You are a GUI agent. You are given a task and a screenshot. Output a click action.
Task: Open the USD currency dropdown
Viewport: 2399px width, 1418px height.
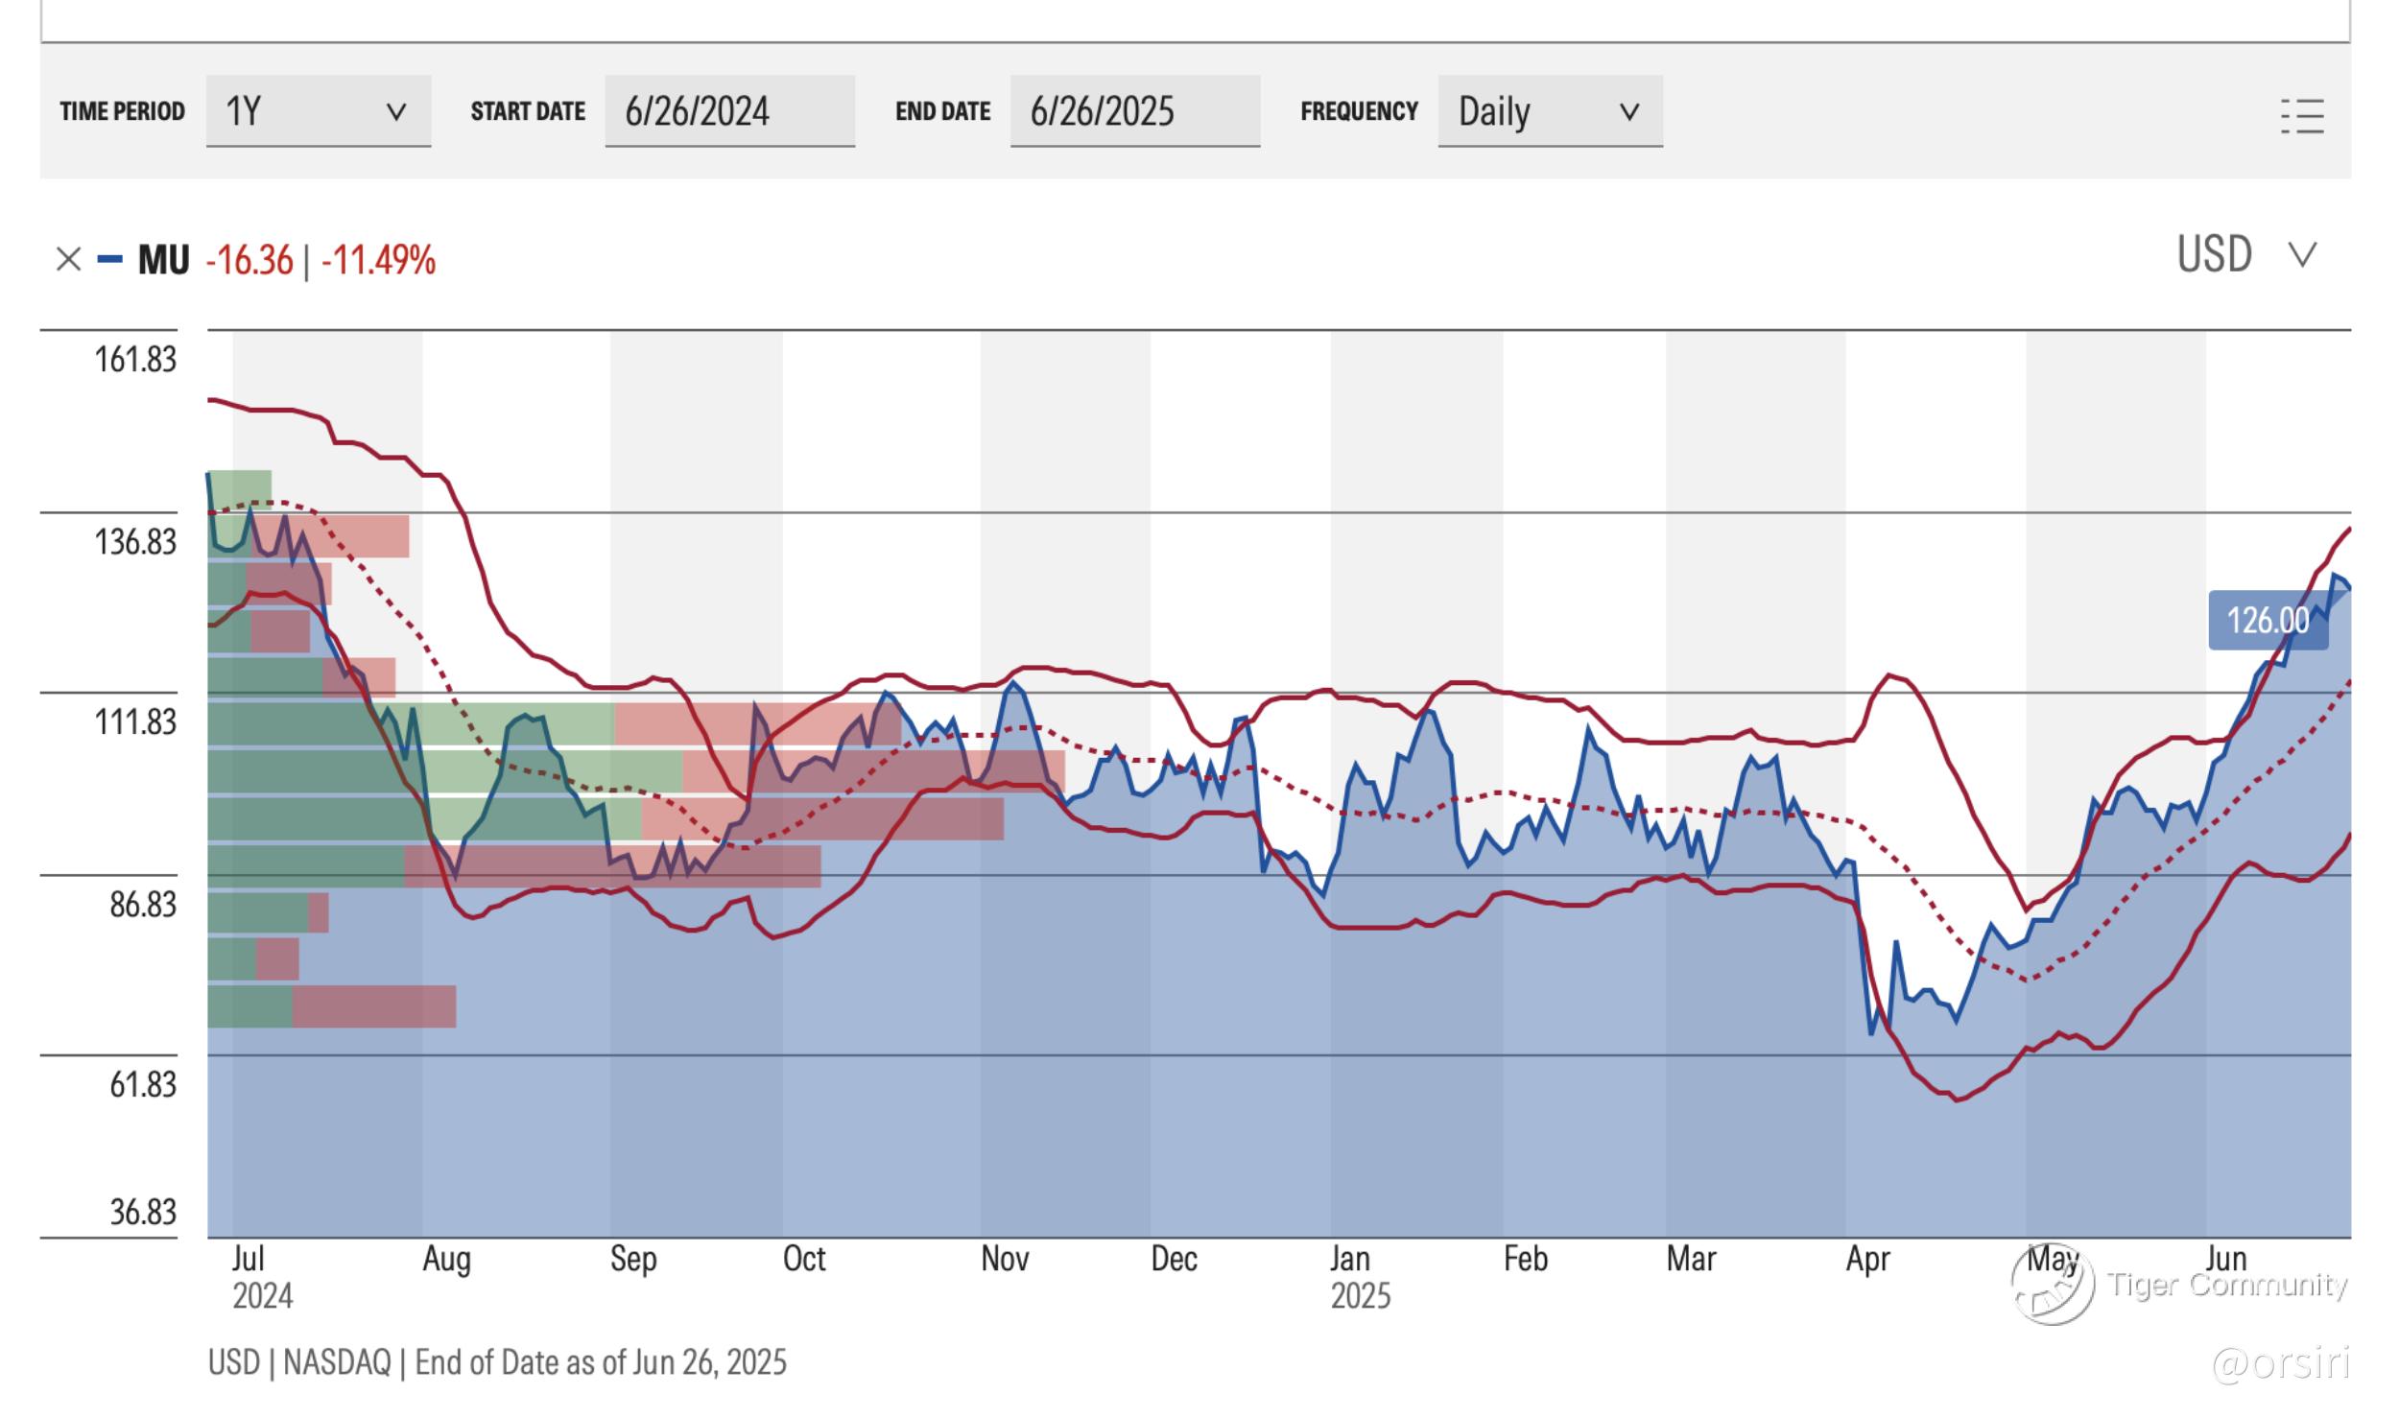2247,255
